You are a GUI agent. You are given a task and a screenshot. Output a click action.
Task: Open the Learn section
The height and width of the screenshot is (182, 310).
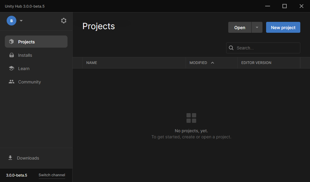pyautogui.click(x=36, y=69)
